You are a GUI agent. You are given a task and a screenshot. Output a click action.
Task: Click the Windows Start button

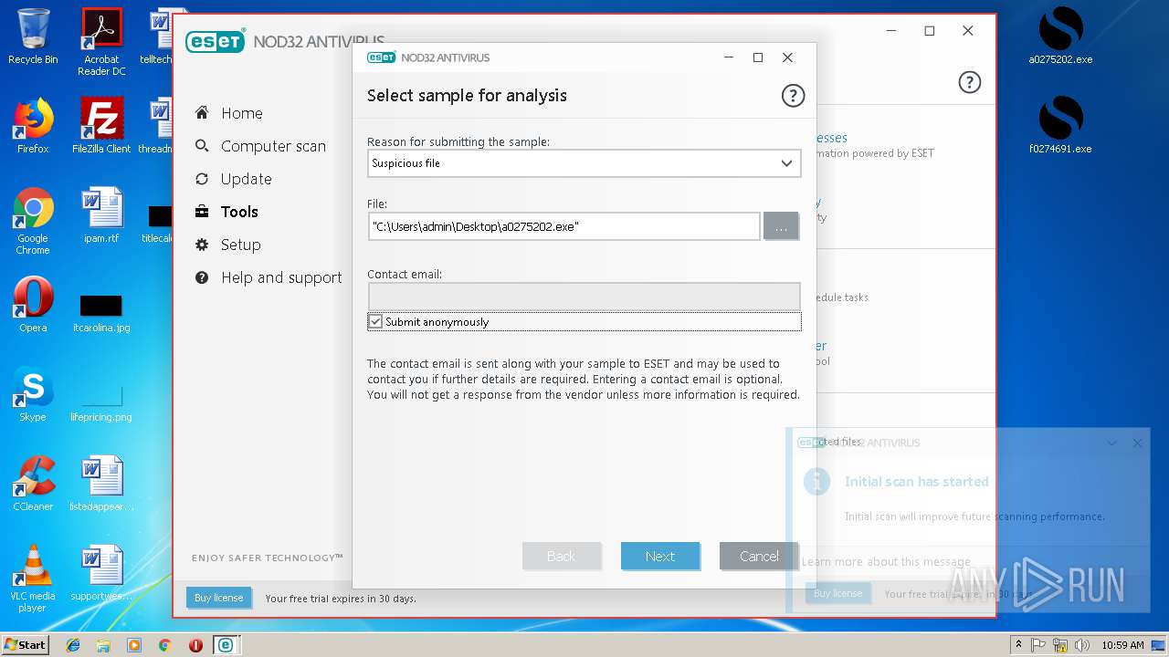[25, 644]
